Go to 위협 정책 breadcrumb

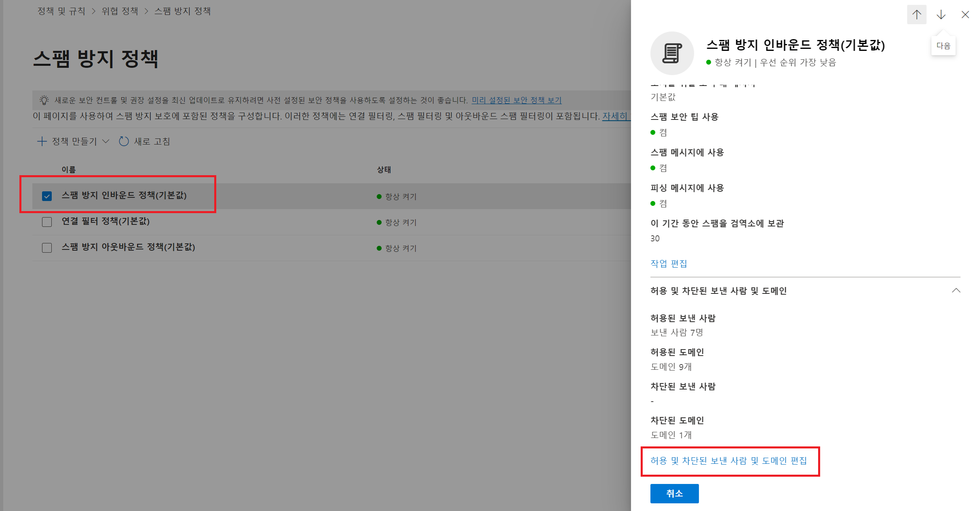(120, 11)
